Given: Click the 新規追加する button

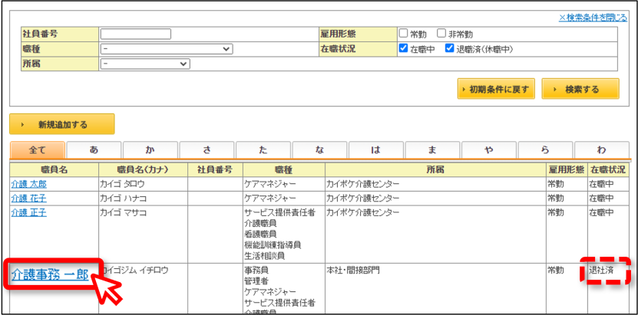Looking at the screenshot, I should pos(62,124).
